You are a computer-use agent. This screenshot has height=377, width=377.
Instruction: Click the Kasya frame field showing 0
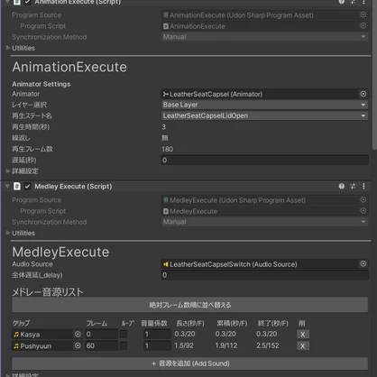tap(101, 335)
